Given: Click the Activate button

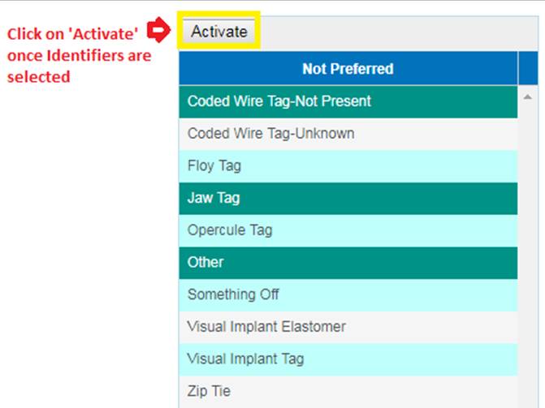Looking at the screenshot, I should point(218,32).
